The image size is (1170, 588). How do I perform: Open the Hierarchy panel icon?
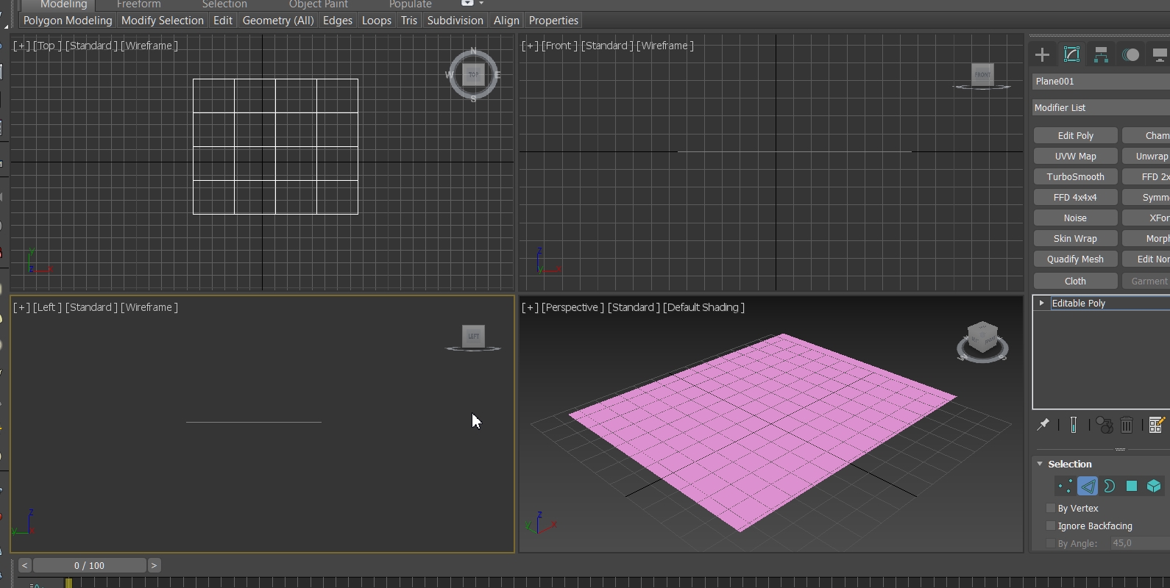[x=1101, y=54]
